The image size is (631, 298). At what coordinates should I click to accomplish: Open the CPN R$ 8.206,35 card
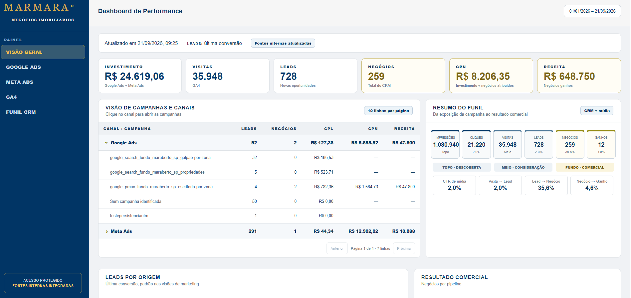[x=491, y=76]
